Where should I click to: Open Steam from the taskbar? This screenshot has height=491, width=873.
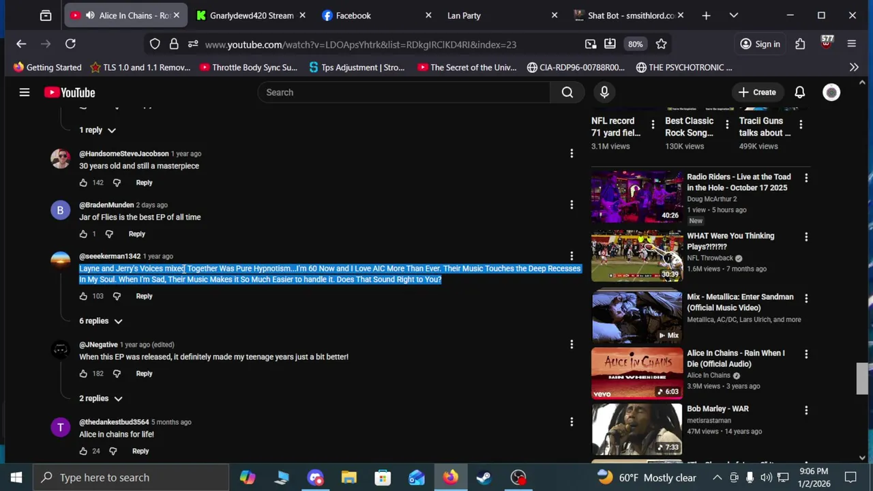click(x=484, y=477)
